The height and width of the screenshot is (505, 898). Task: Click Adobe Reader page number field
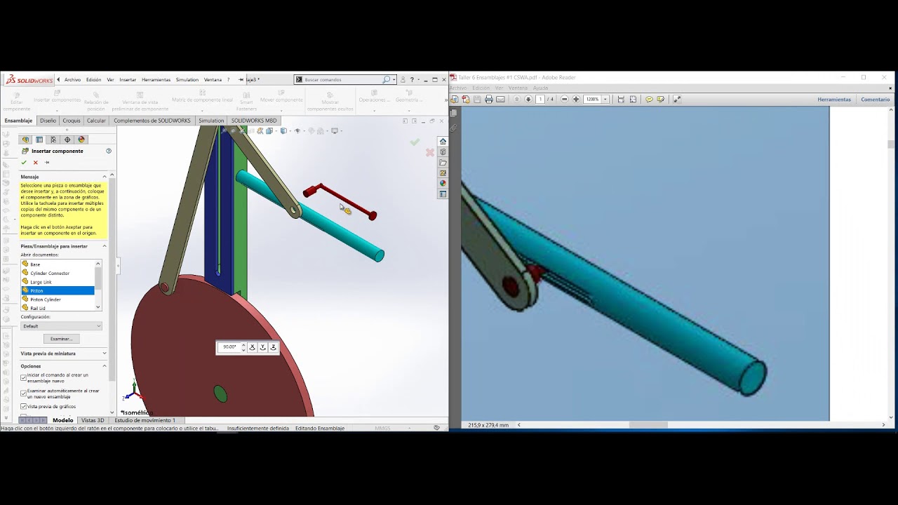[x=540, y=100]
